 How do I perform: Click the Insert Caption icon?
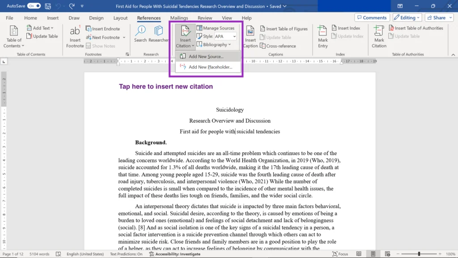pyautogui.click(x=250, y=31)
